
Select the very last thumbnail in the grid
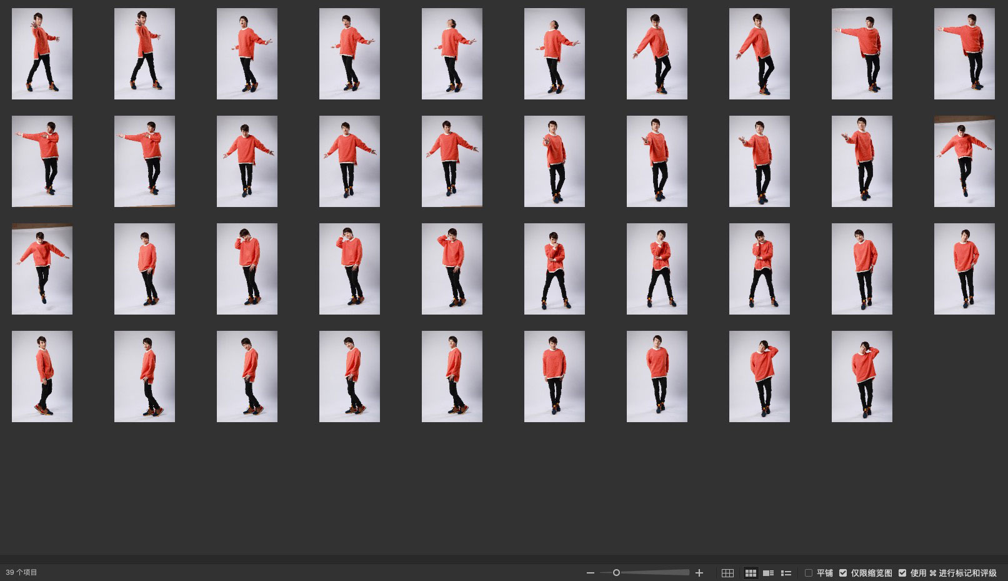tap(862, 376)
